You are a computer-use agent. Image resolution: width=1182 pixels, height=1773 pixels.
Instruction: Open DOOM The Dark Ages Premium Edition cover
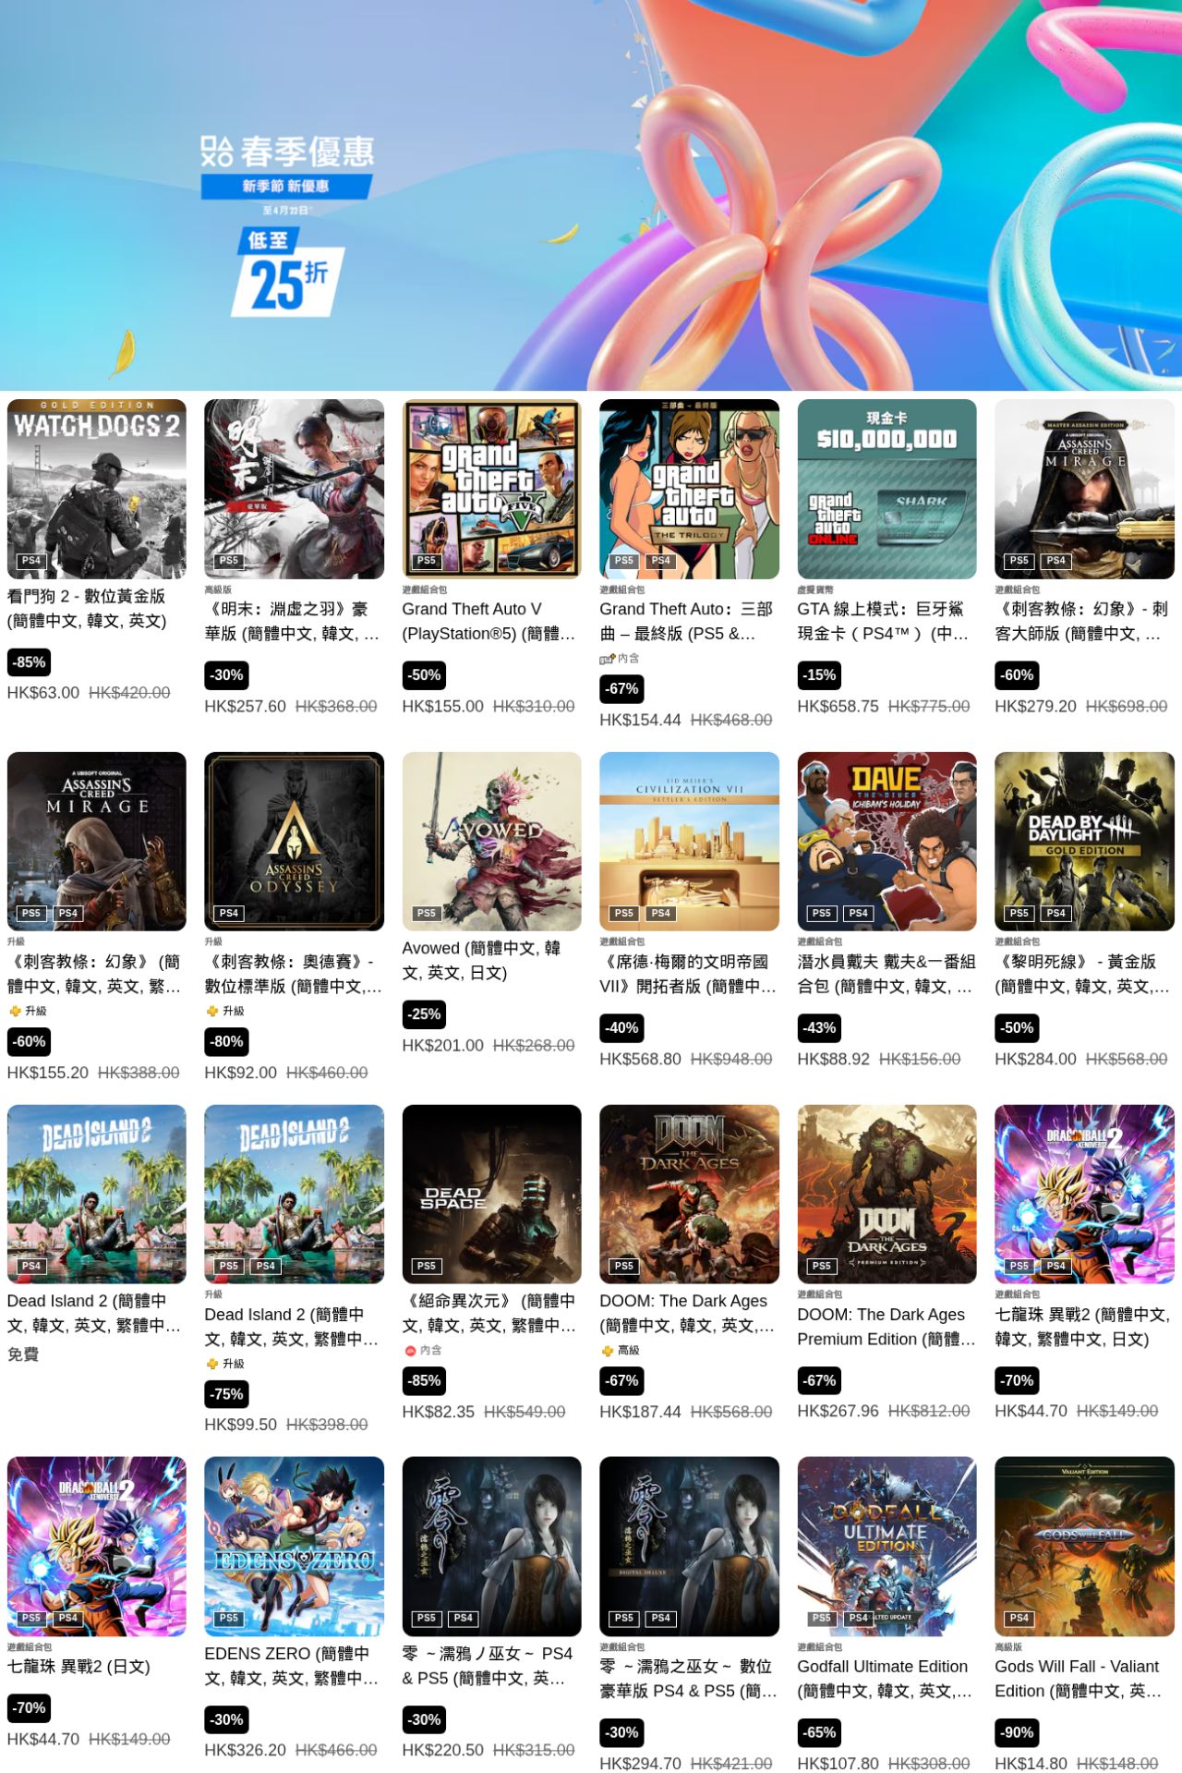click(x=886, y=1194)
